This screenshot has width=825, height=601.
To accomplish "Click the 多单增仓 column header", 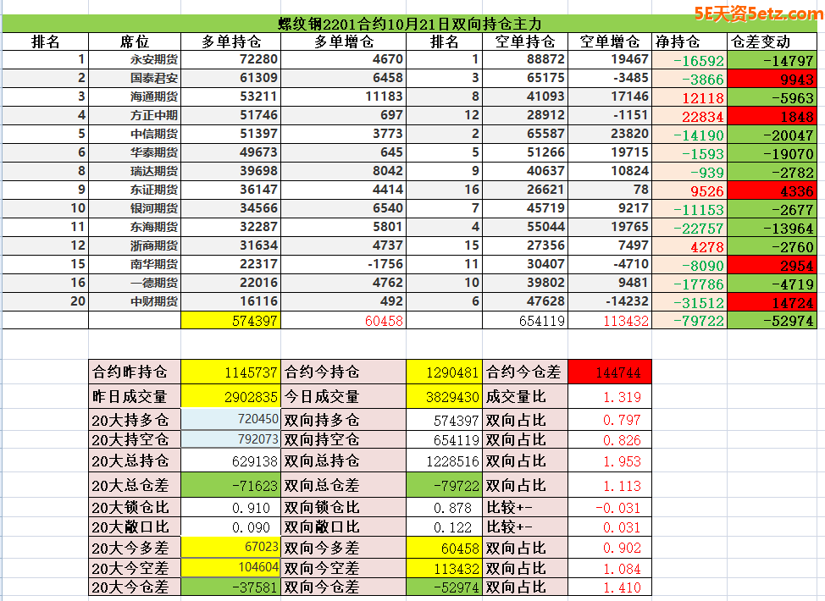I will pyautogui.click(x=344, y=41).
